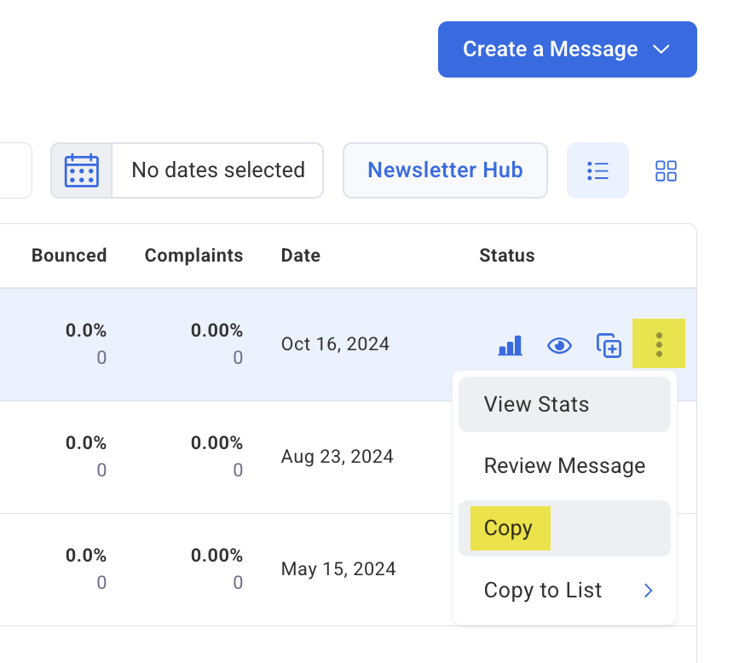This screenshot has width=733, height=663.
Task: Choose Copy to List menu entry
Action: [x=543, y=591]
